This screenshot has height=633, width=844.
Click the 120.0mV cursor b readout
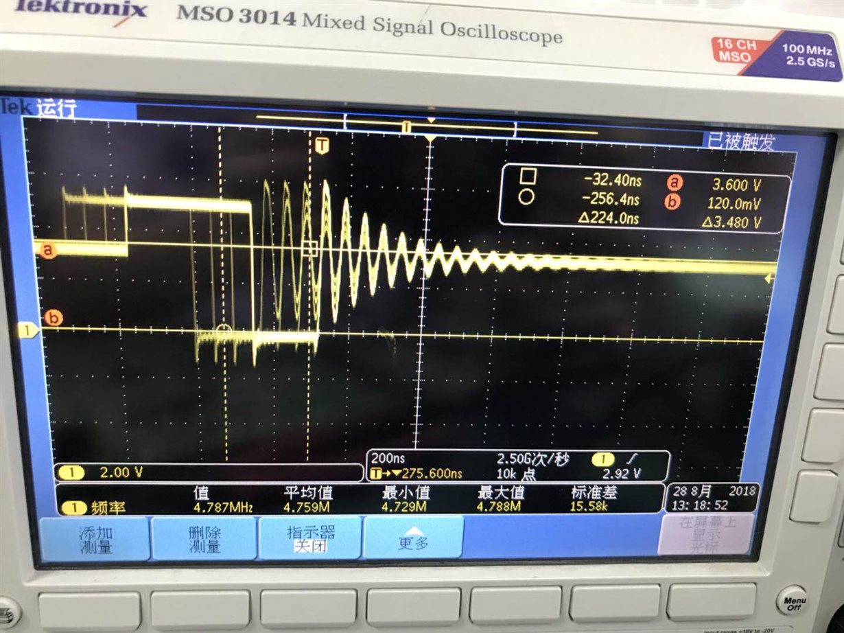tap(735, 203)
